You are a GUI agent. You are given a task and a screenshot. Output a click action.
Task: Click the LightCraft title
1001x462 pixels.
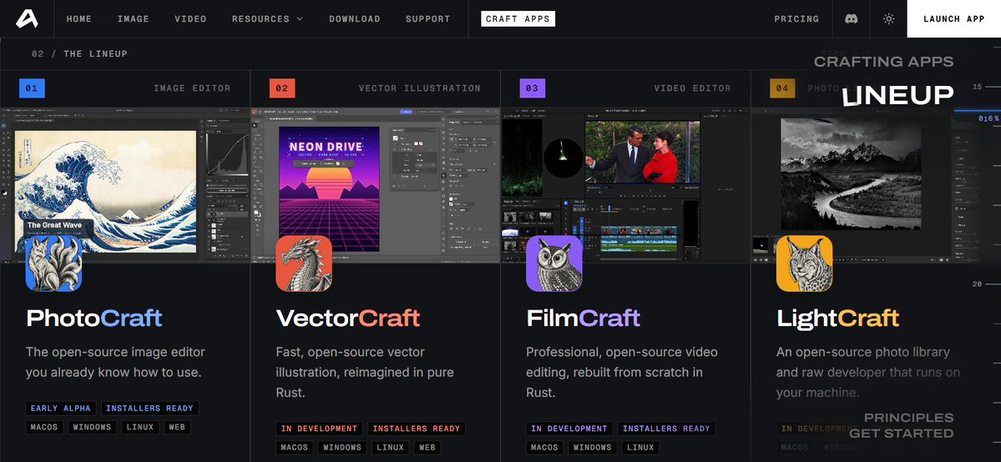(x=837, y=318)
